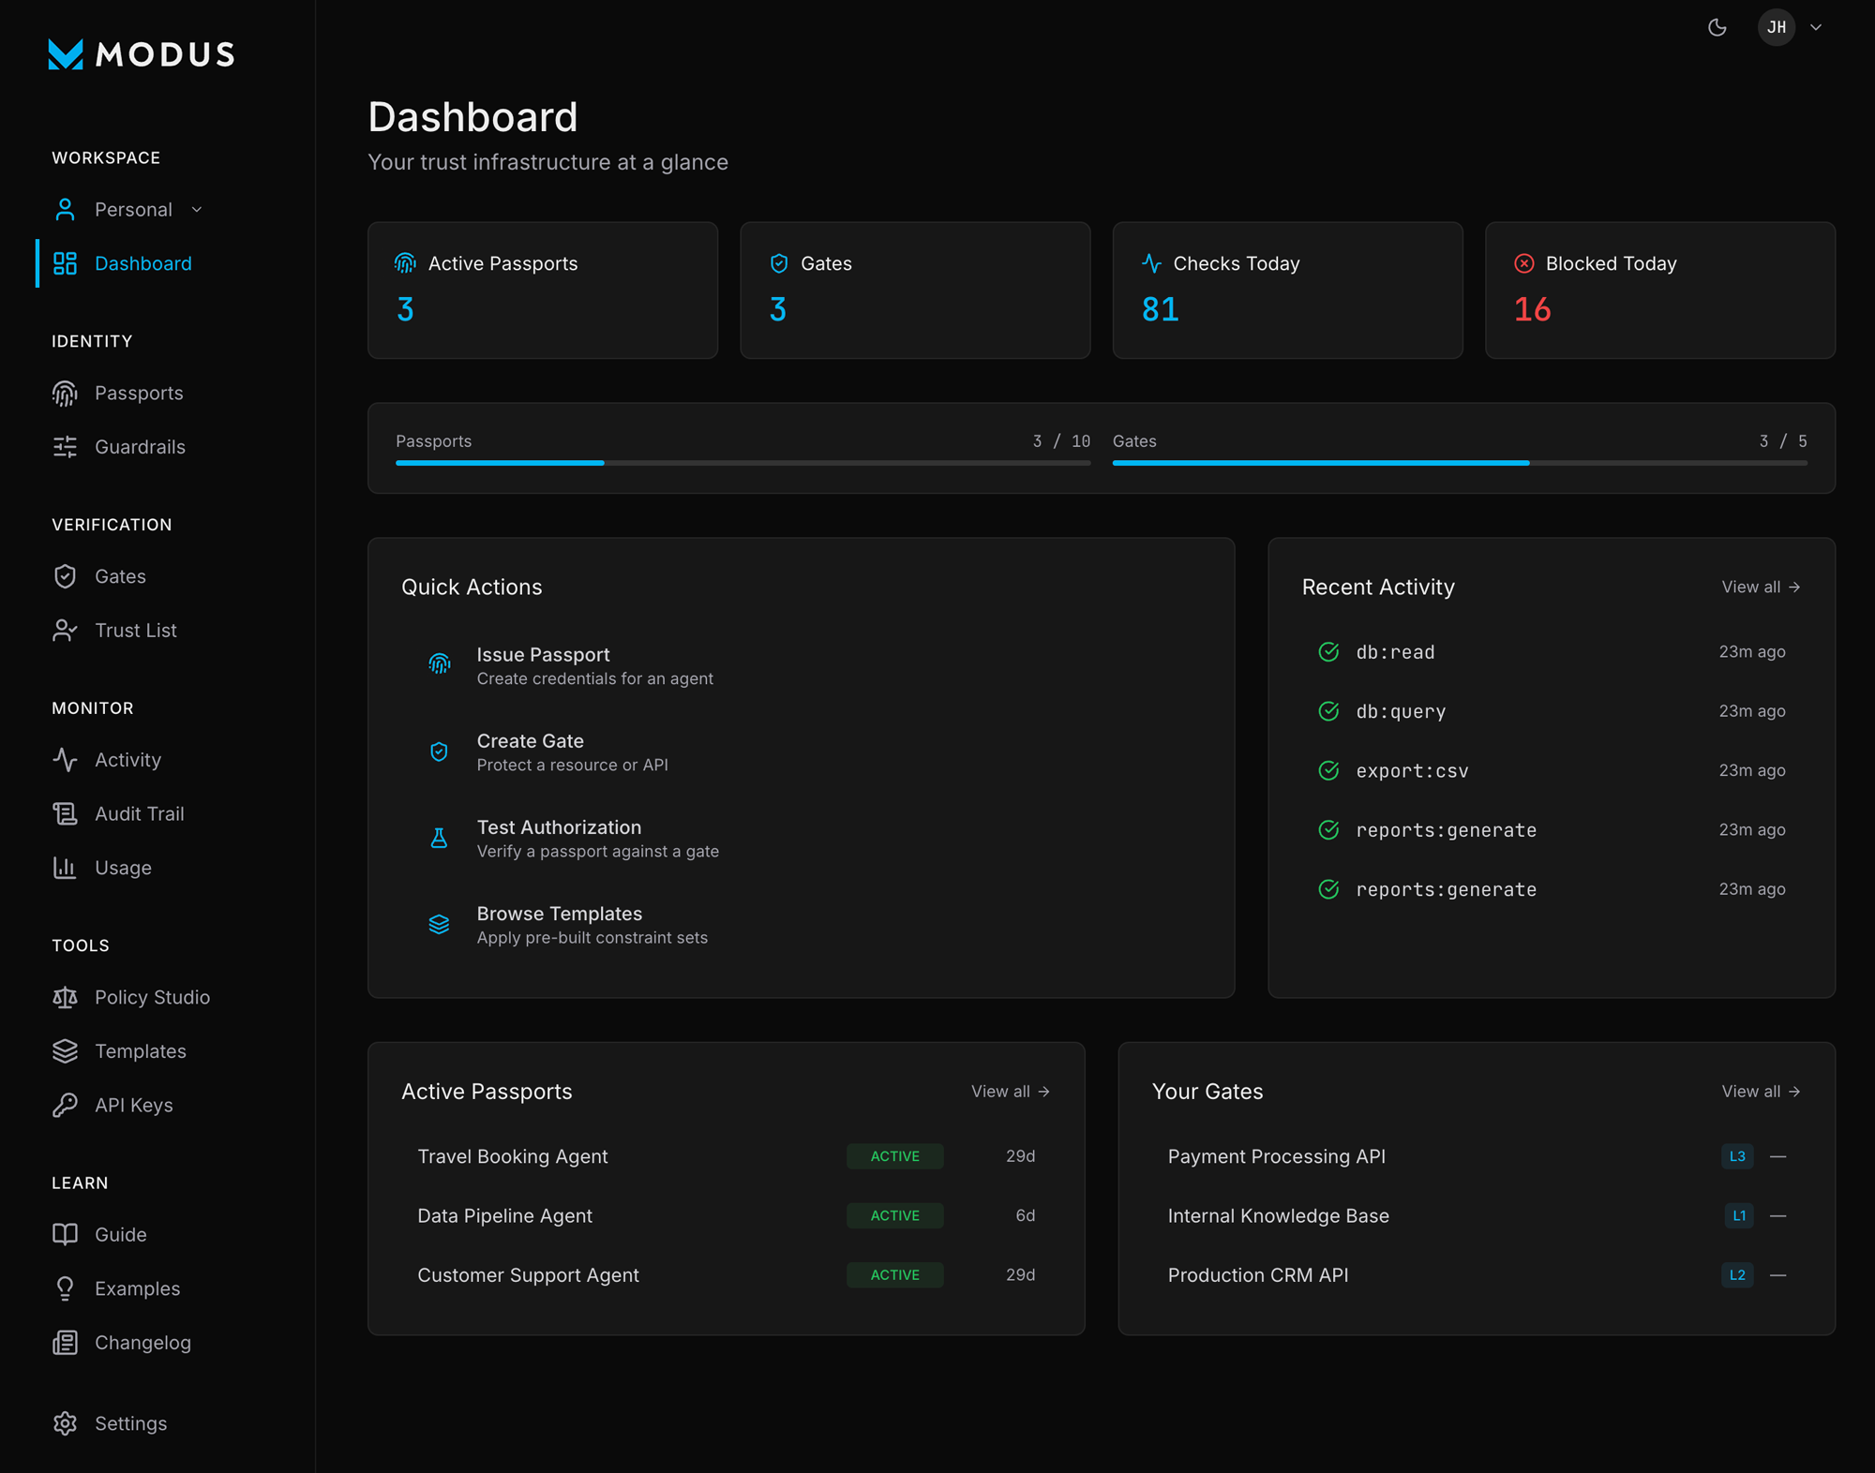This screenshot has width=1875, height=1473.
Task: Toggle the Activity monitor view
Action: (127, 759)
